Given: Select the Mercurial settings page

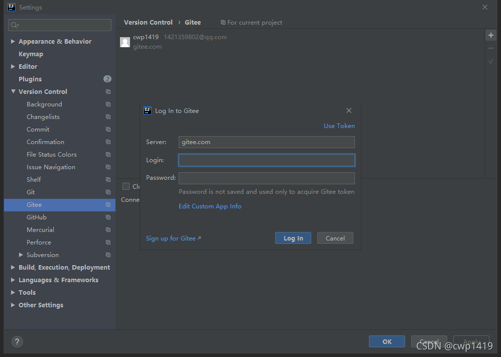Looking at the screenshot, I should click(x=40, y=230).
